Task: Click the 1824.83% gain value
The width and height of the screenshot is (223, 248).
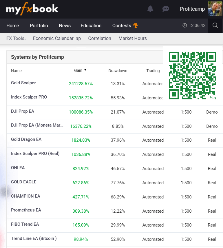Action: 81,140
